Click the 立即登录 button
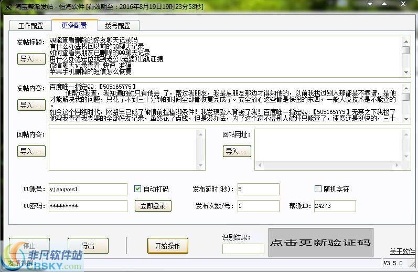 153,206
